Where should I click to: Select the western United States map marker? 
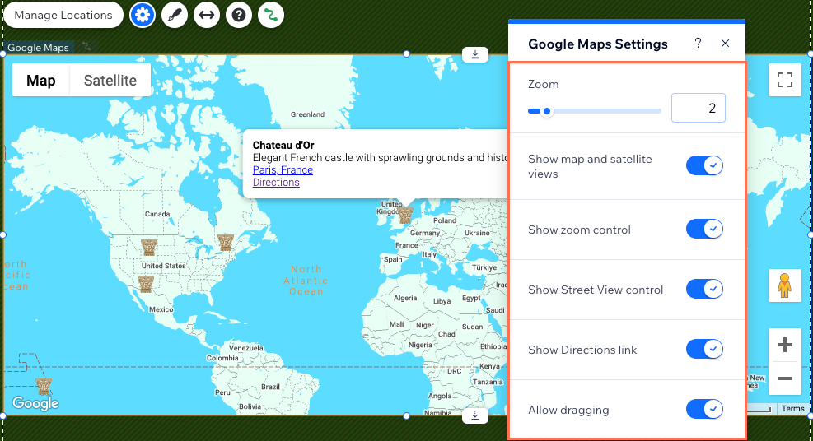tap(149, 247)
